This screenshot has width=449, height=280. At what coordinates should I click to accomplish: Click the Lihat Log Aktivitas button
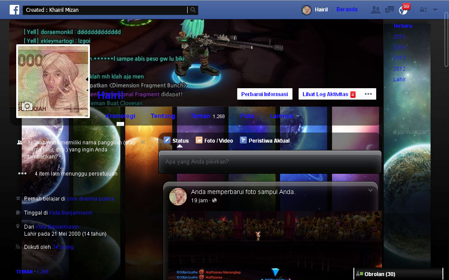point(329,94)
